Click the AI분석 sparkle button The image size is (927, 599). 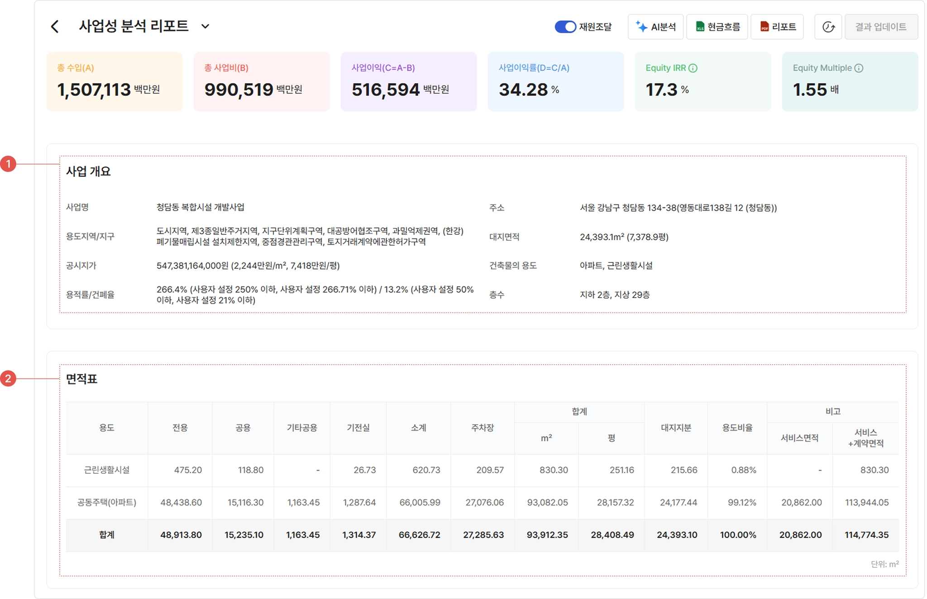click(655, 27)
